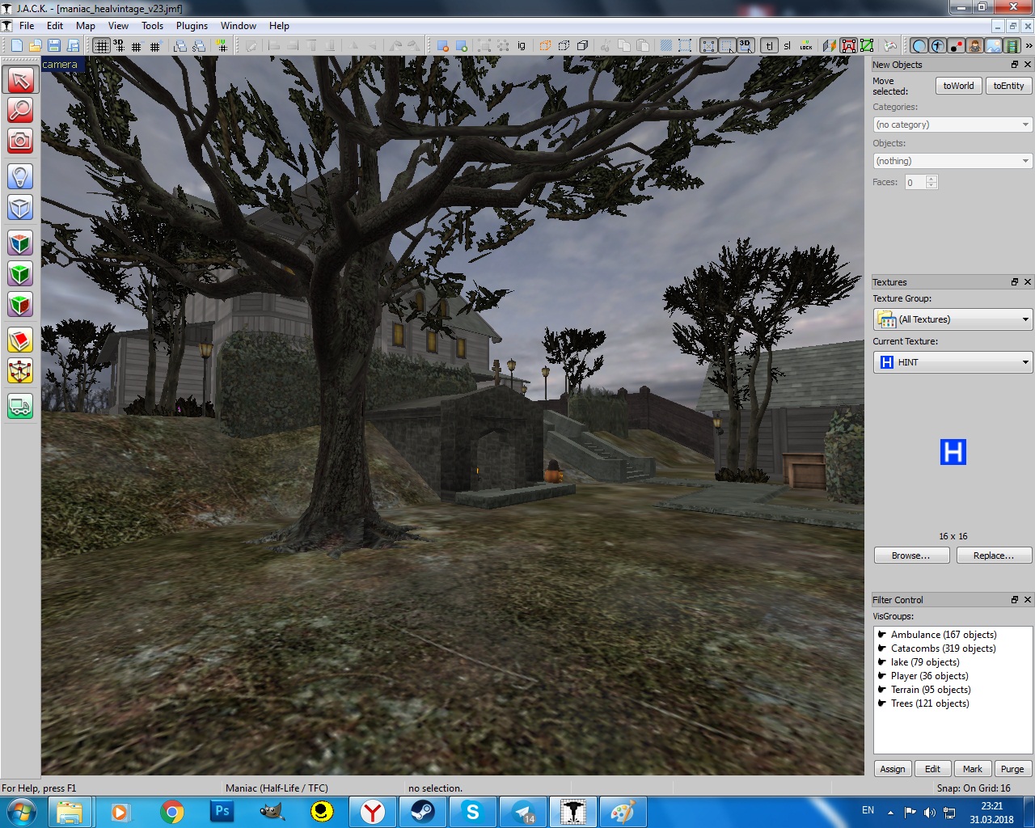Choose the Vertex manipulation tool
1035x828 pixels.
coord(20,371)
